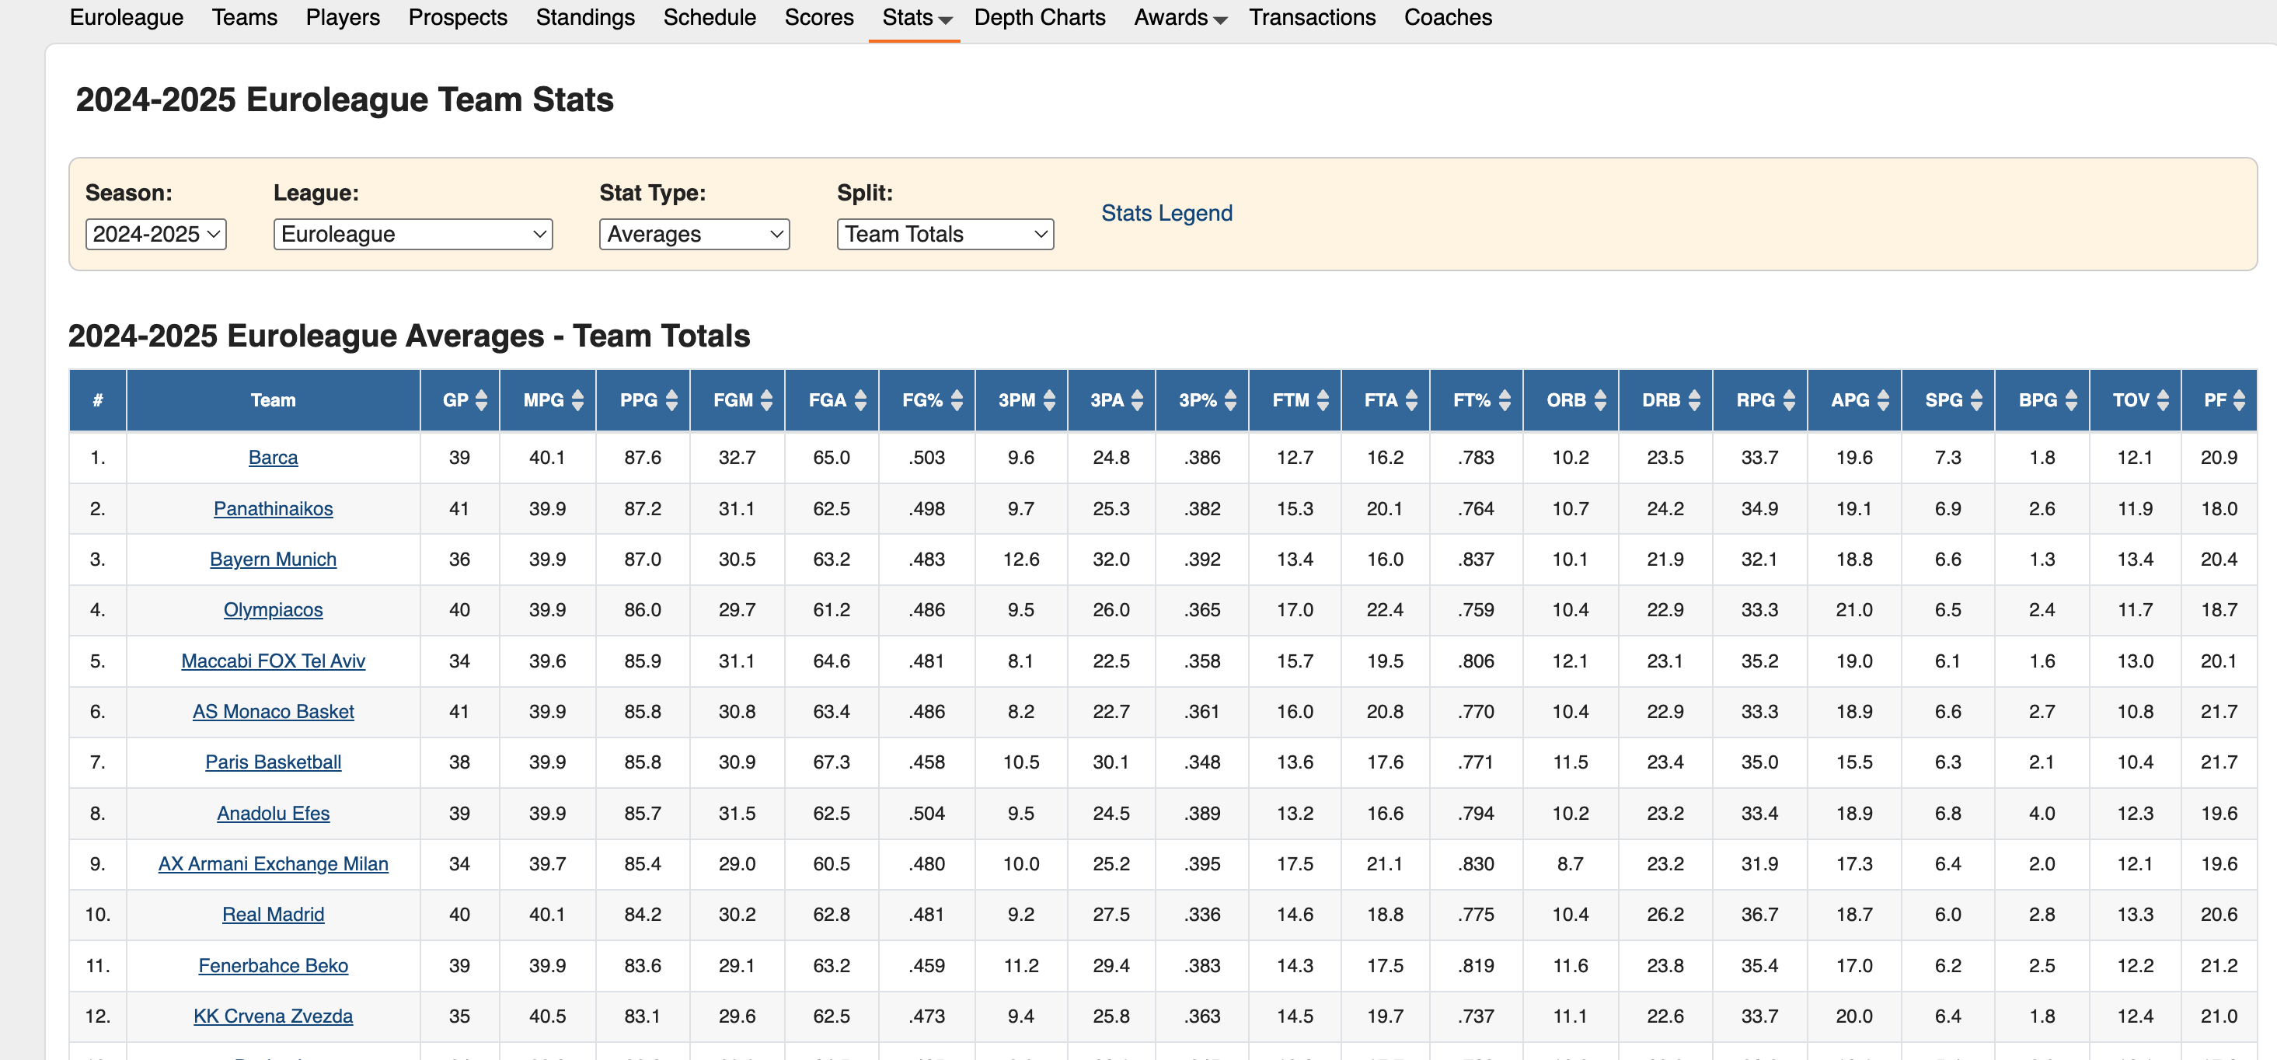Click the FT% sort arrows icon
Screen dimensions: 2277x1060
pyautogui.click(x=1505, y=400)
